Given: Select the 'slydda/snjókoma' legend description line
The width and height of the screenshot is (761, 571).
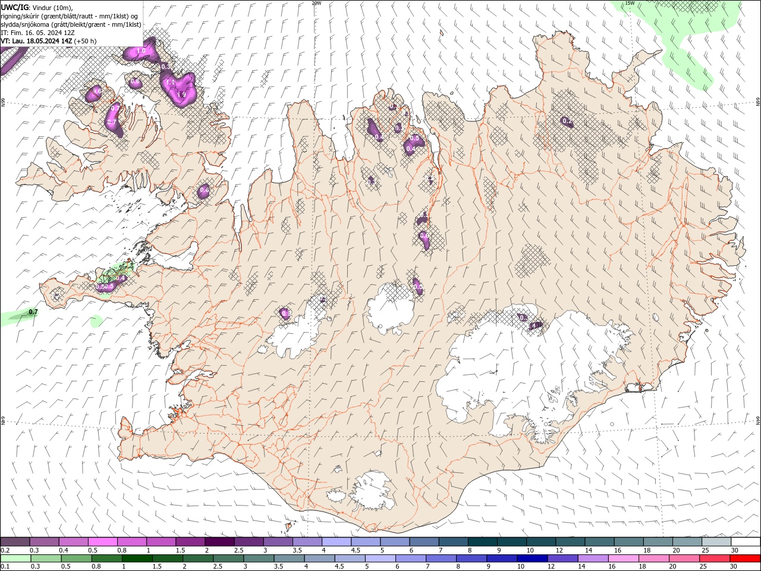Looking at the screenshot, I should pyautogui.click(x=71, y=24).
